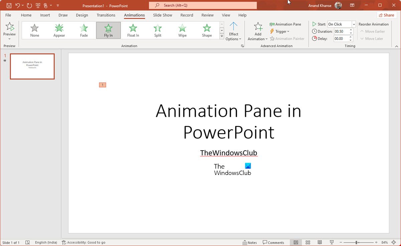Open the Animation Pane
This screenshot has width=401, height=246.
[x=285, y=24]
